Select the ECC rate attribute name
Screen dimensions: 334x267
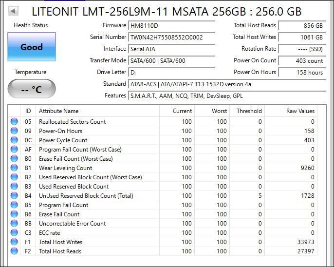pyautogui.click(x=50, y=233)
